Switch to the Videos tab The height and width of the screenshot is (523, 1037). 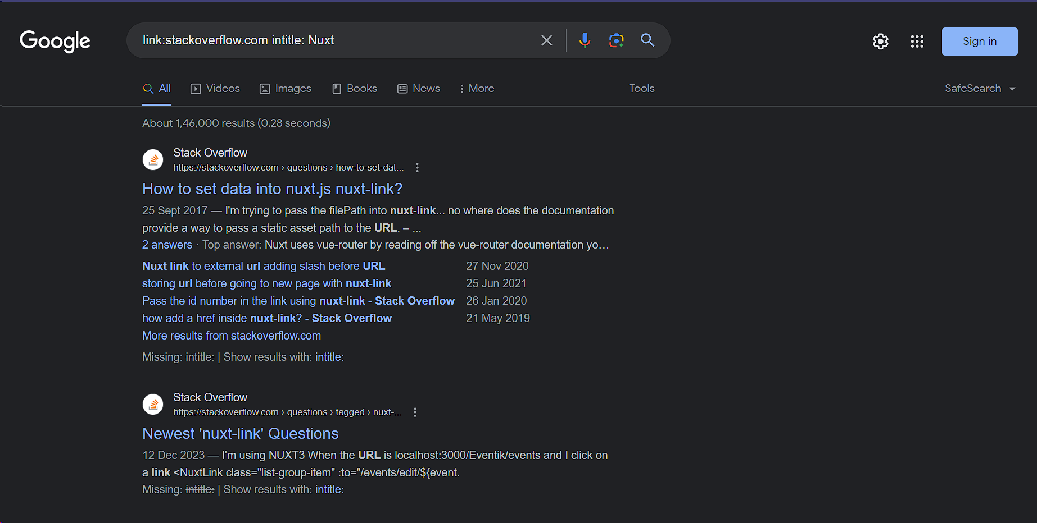pos(215,89)
